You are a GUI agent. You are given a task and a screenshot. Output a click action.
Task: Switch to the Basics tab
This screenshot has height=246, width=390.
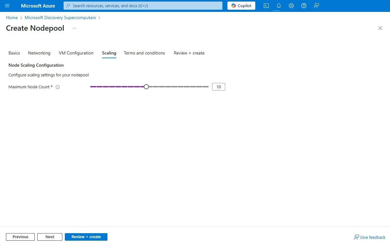point(14,53)
